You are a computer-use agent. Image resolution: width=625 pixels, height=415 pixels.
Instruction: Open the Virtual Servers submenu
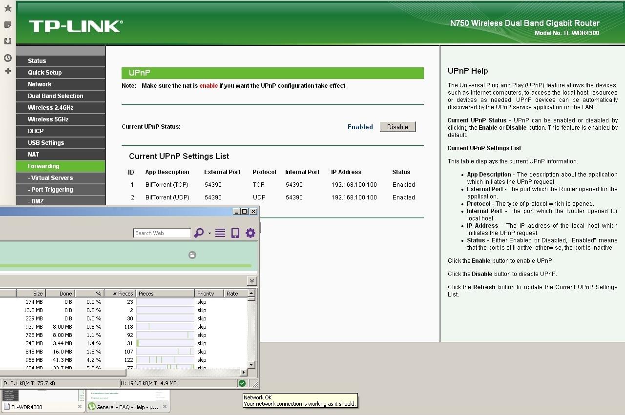pos(50,178)
